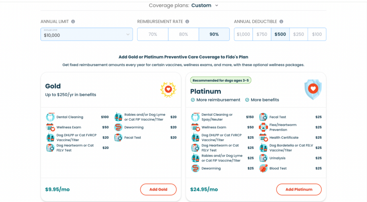Viewport: 367px width, 202px height.
Task: Expand the Annual Limit $10,000 dropdown
Action: pos(86,34)
